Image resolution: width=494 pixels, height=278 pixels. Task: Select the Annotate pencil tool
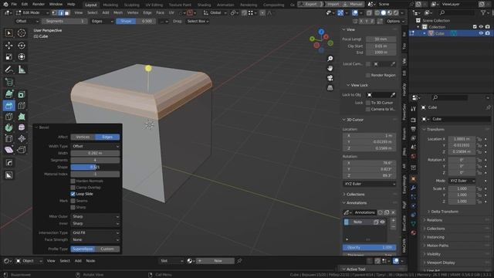[x=8, y=69]
